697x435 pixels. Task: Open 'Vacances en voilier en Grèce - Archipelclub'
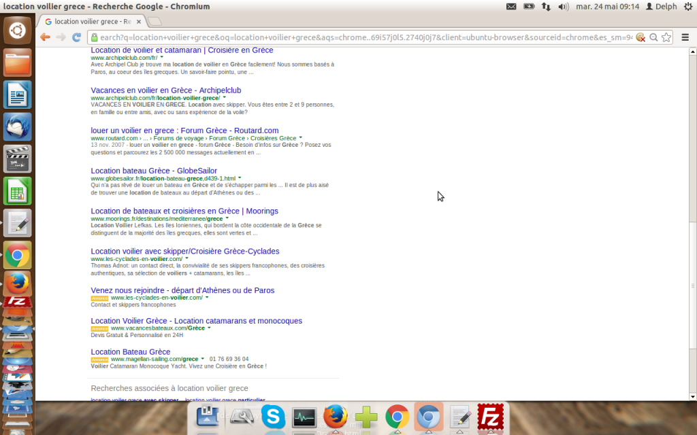pos(166,90)
